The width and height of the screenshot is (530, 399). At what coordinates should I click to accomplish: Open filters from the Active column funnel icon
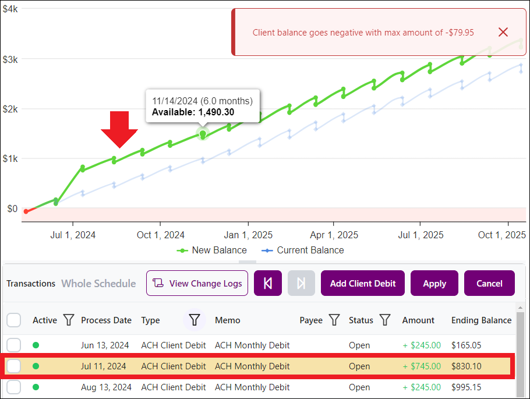click(69, 320)
